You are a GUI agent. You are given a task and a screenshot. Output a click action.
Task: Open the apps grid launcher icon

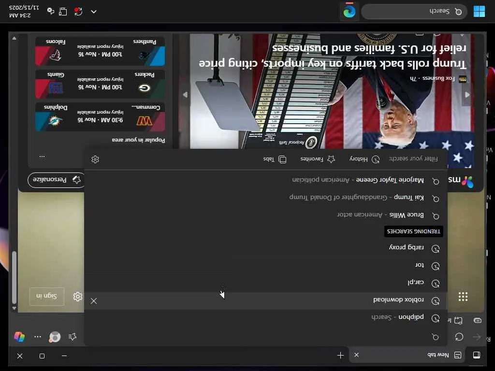(463, 297)
